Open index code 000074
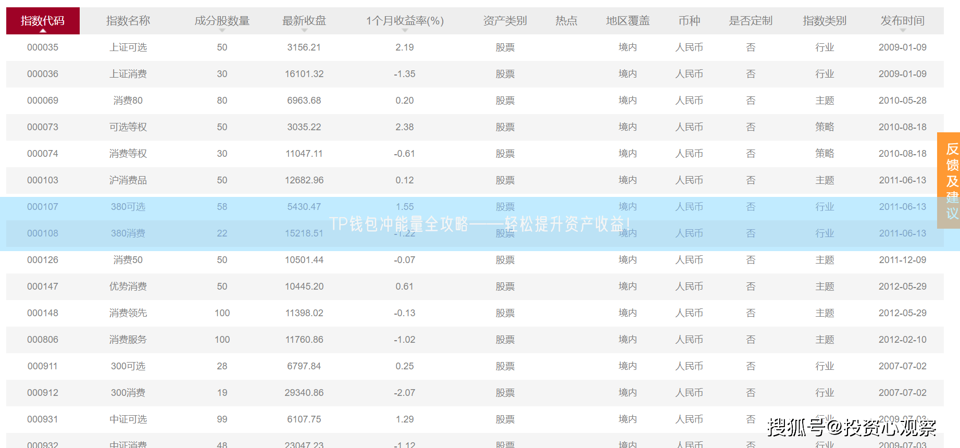The image size is (960, 448). pyautogui.click(x=43, y=154)
